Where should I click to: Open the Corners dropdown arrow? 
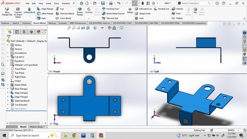(89, 19)
